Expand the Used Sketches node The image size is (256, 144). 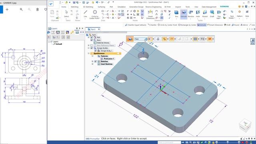(92, 64)
